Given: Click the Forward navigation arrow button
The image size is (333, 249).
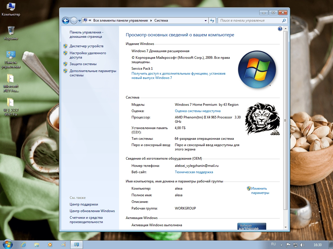Looking at the screenshot, I should point(74,20).
